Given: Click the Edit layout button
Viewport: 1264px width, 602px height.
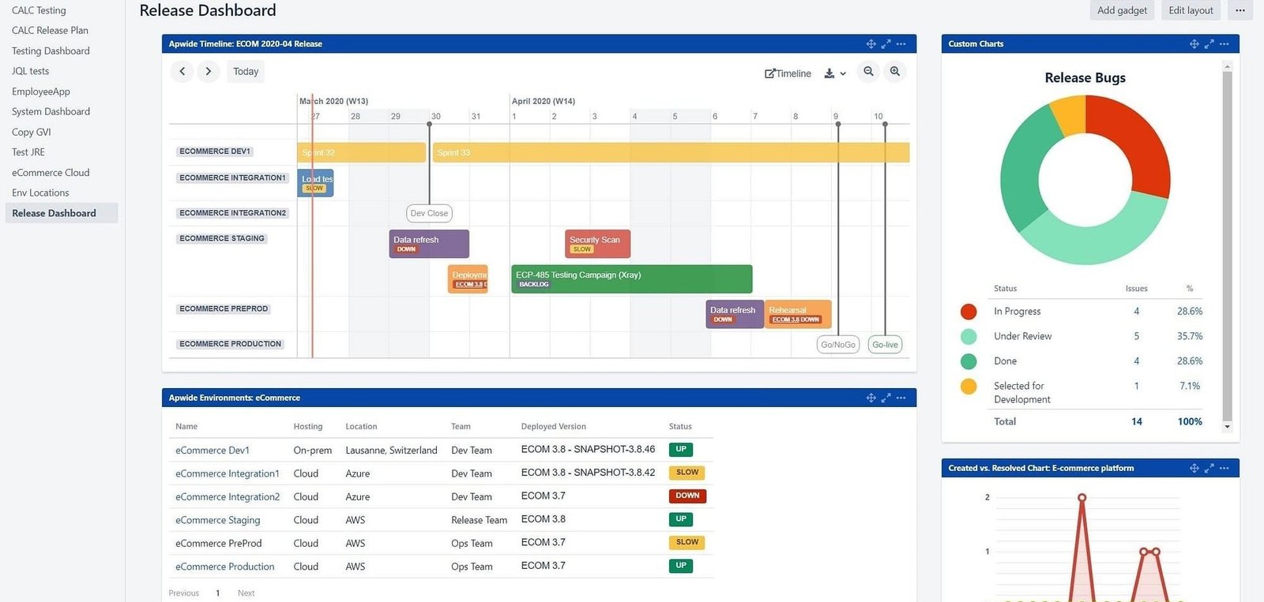Looking at the screenshot, I should 1191,10.
